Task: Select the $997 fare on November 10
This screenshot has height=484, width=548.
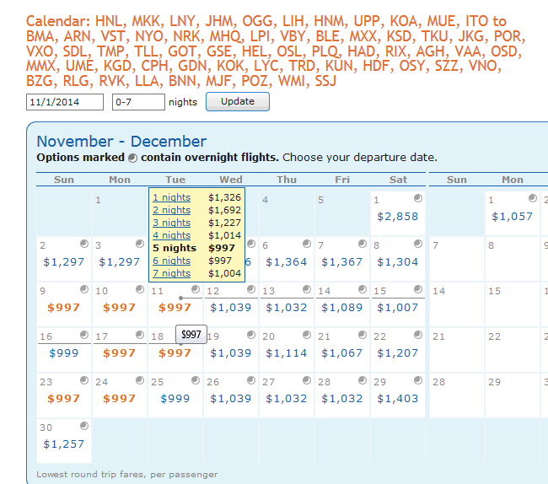Action: pyautogui.click(x=119, y=308)
